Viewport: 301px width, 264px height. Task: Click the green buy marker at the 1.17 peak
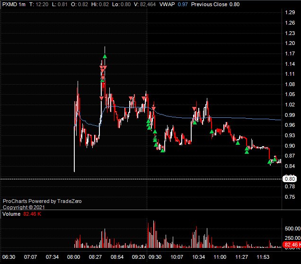105,56
